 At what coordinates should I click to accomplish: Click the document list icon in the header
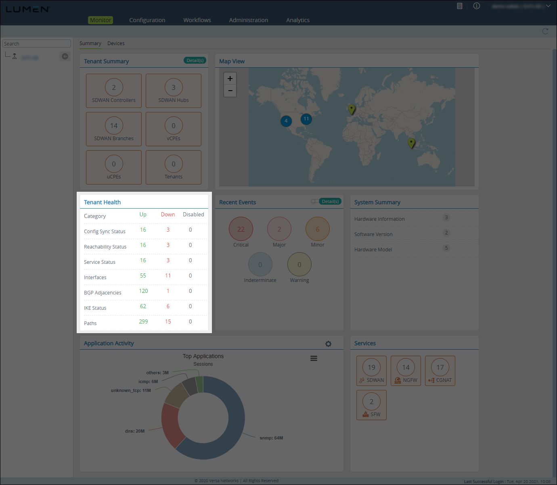459,6
